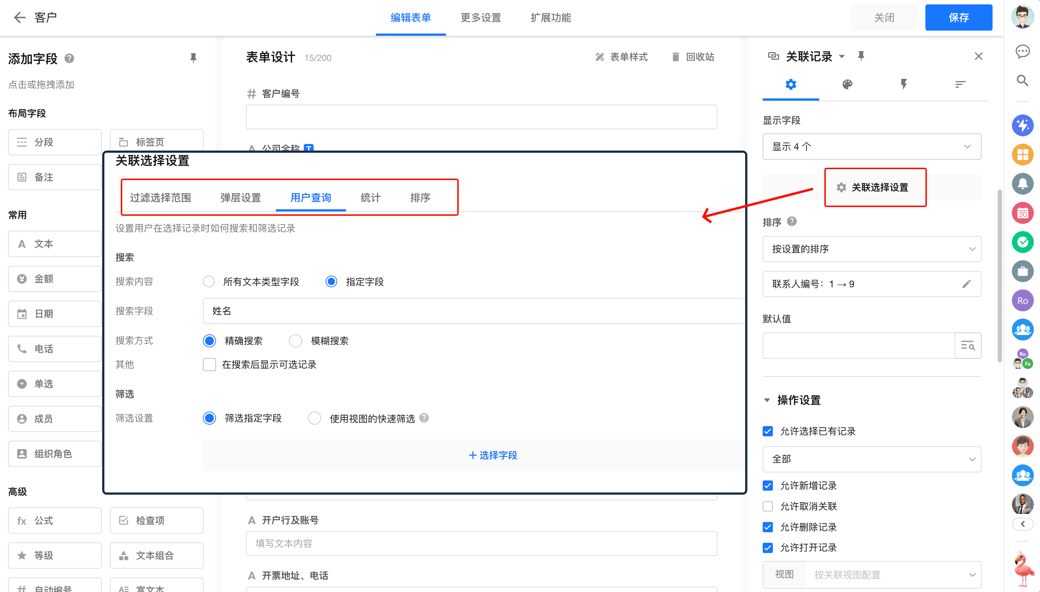Click the back arrow beside 客户
Viewport: 1040px width, 592px height.
click(19, 17)
